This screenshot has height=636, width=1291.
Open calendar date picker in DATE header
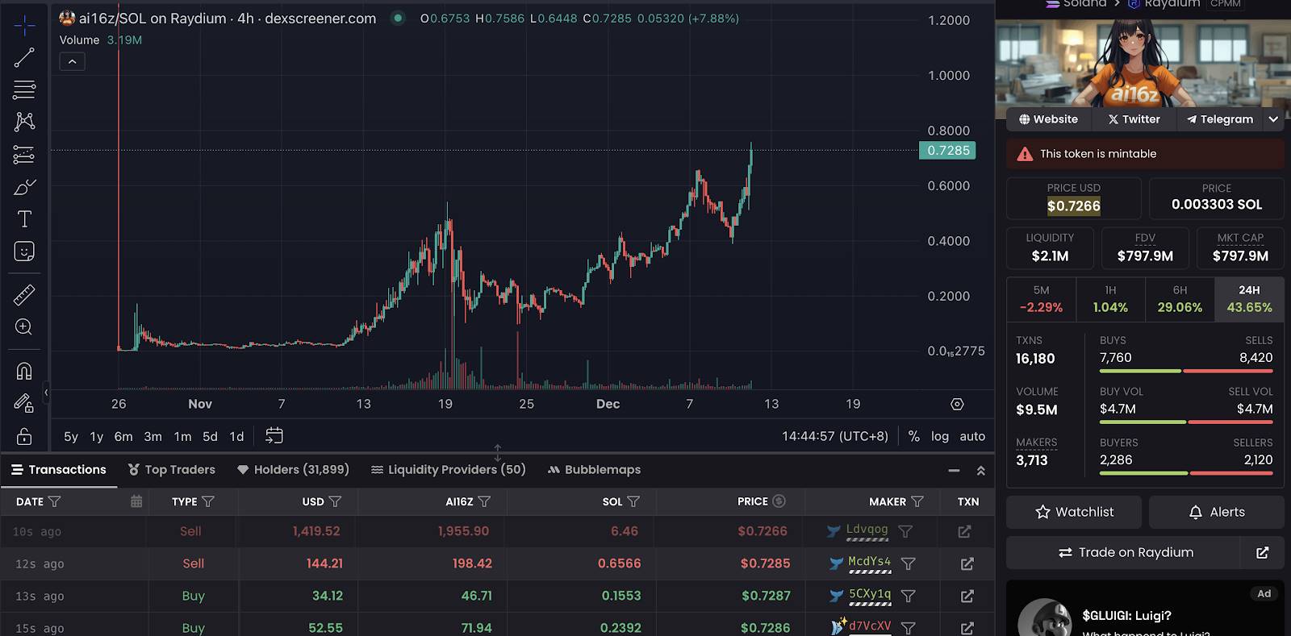(136, 501)
